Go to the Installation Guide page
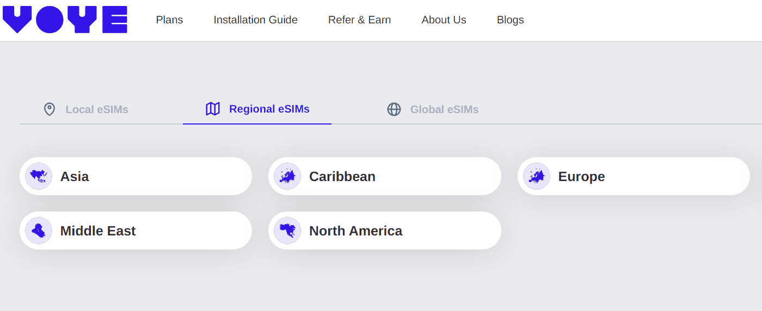The image size is (762, 311). point(255,20)
